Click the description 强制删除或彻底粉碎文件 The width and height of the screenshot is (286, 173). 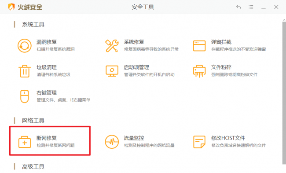pyautogui.click(x=235, y=74)
